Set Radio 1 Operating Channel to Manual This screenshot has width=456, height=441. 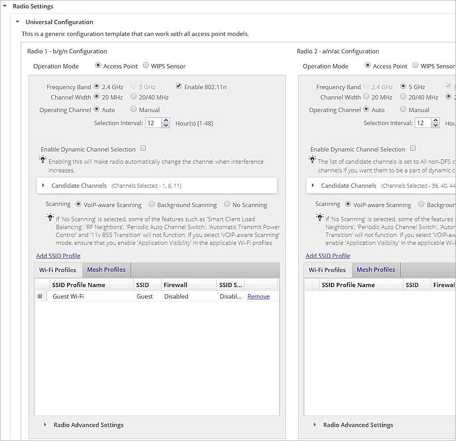pos(134,109)
